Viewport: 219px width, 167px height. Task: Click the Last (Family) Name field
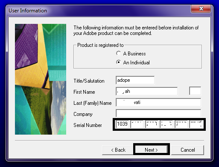coord(158,102)
